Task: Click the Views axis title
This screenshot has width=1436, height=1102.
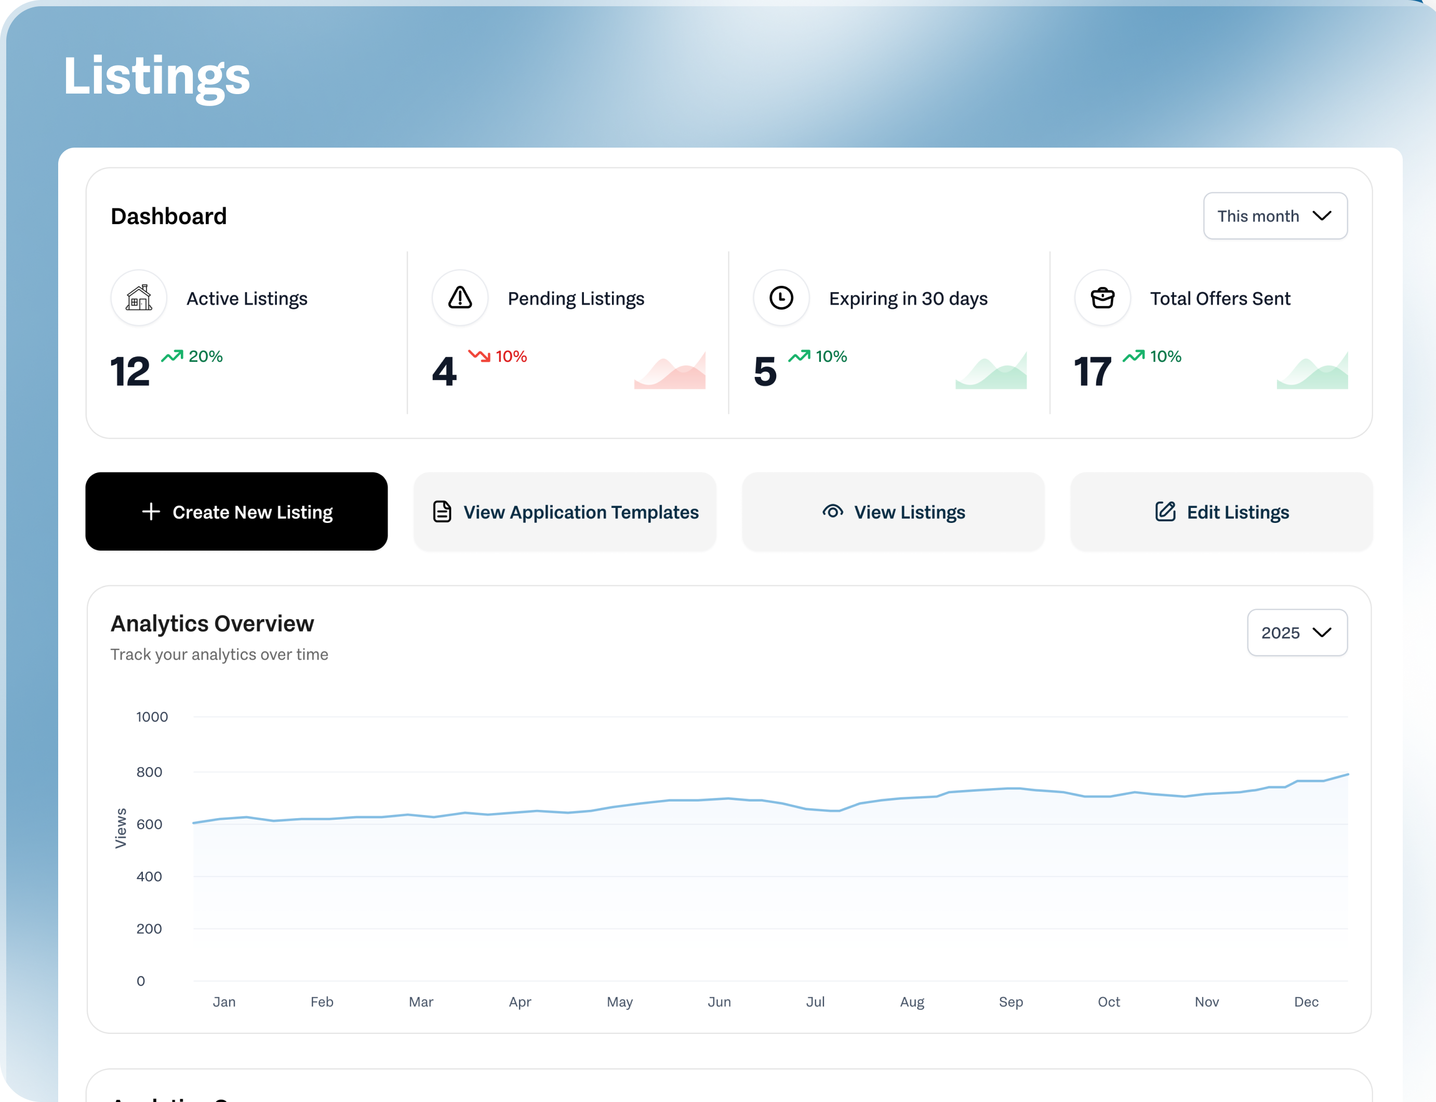Action: 121,829
